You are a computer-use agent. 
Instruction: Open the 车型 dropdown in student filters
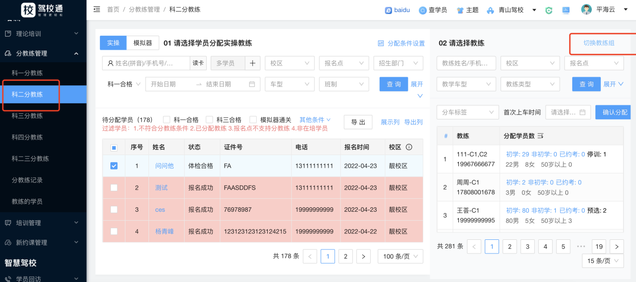[x=289, y=84]
